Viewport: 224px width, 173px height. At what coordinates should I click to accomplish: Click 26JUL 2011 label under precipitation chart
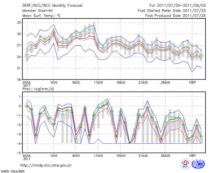point(27,156)
